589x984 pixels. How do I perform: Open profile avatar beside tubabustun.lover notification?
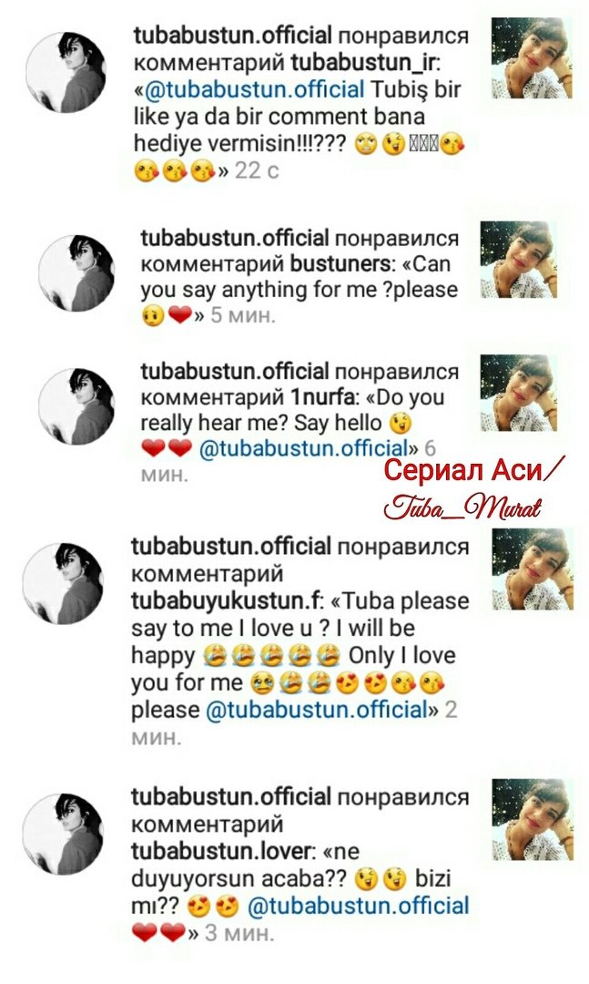click(63, 834)
